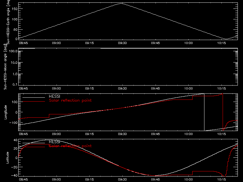Click the -20 tick on Latitude plot

click(x=14, y=167)
